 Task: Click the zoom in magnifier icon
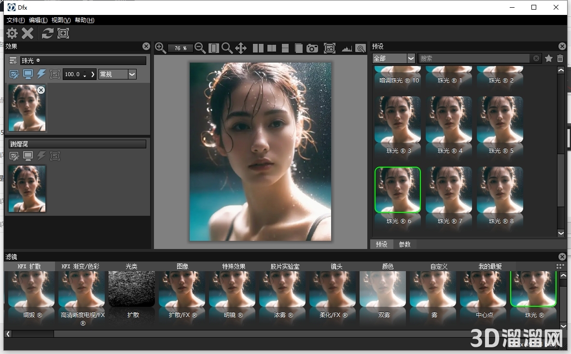click(160, 48)
